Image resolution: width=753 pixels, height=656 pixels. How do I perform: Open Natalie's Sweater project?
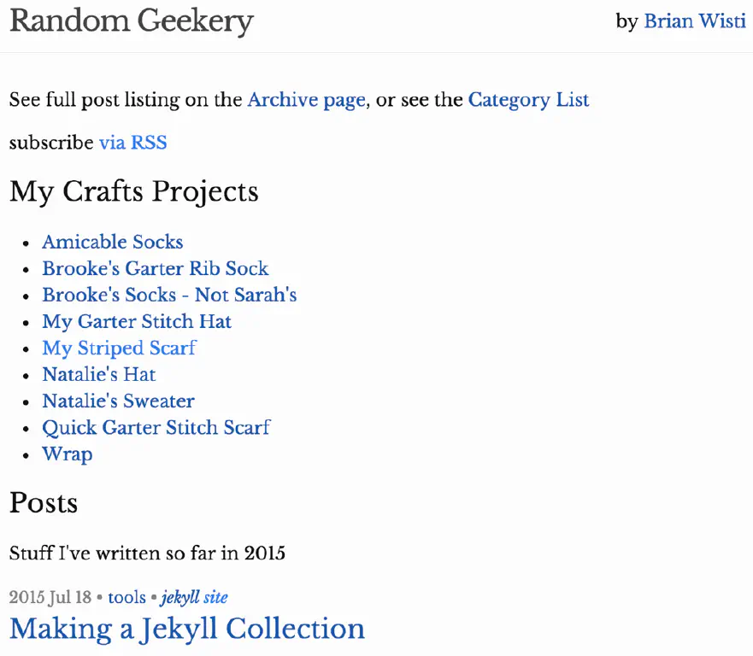118,401
